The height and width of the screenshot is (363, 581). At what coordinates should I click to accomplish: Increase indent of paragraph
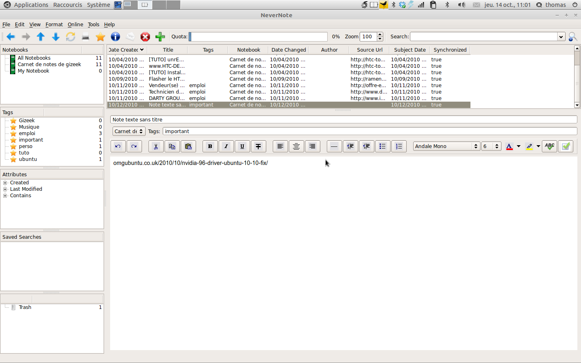tap(350, 146)
